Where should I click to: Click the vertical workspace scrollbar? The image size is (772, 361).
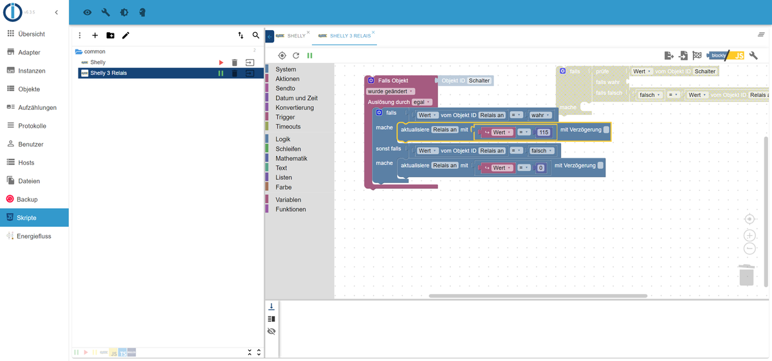(766, 211)
